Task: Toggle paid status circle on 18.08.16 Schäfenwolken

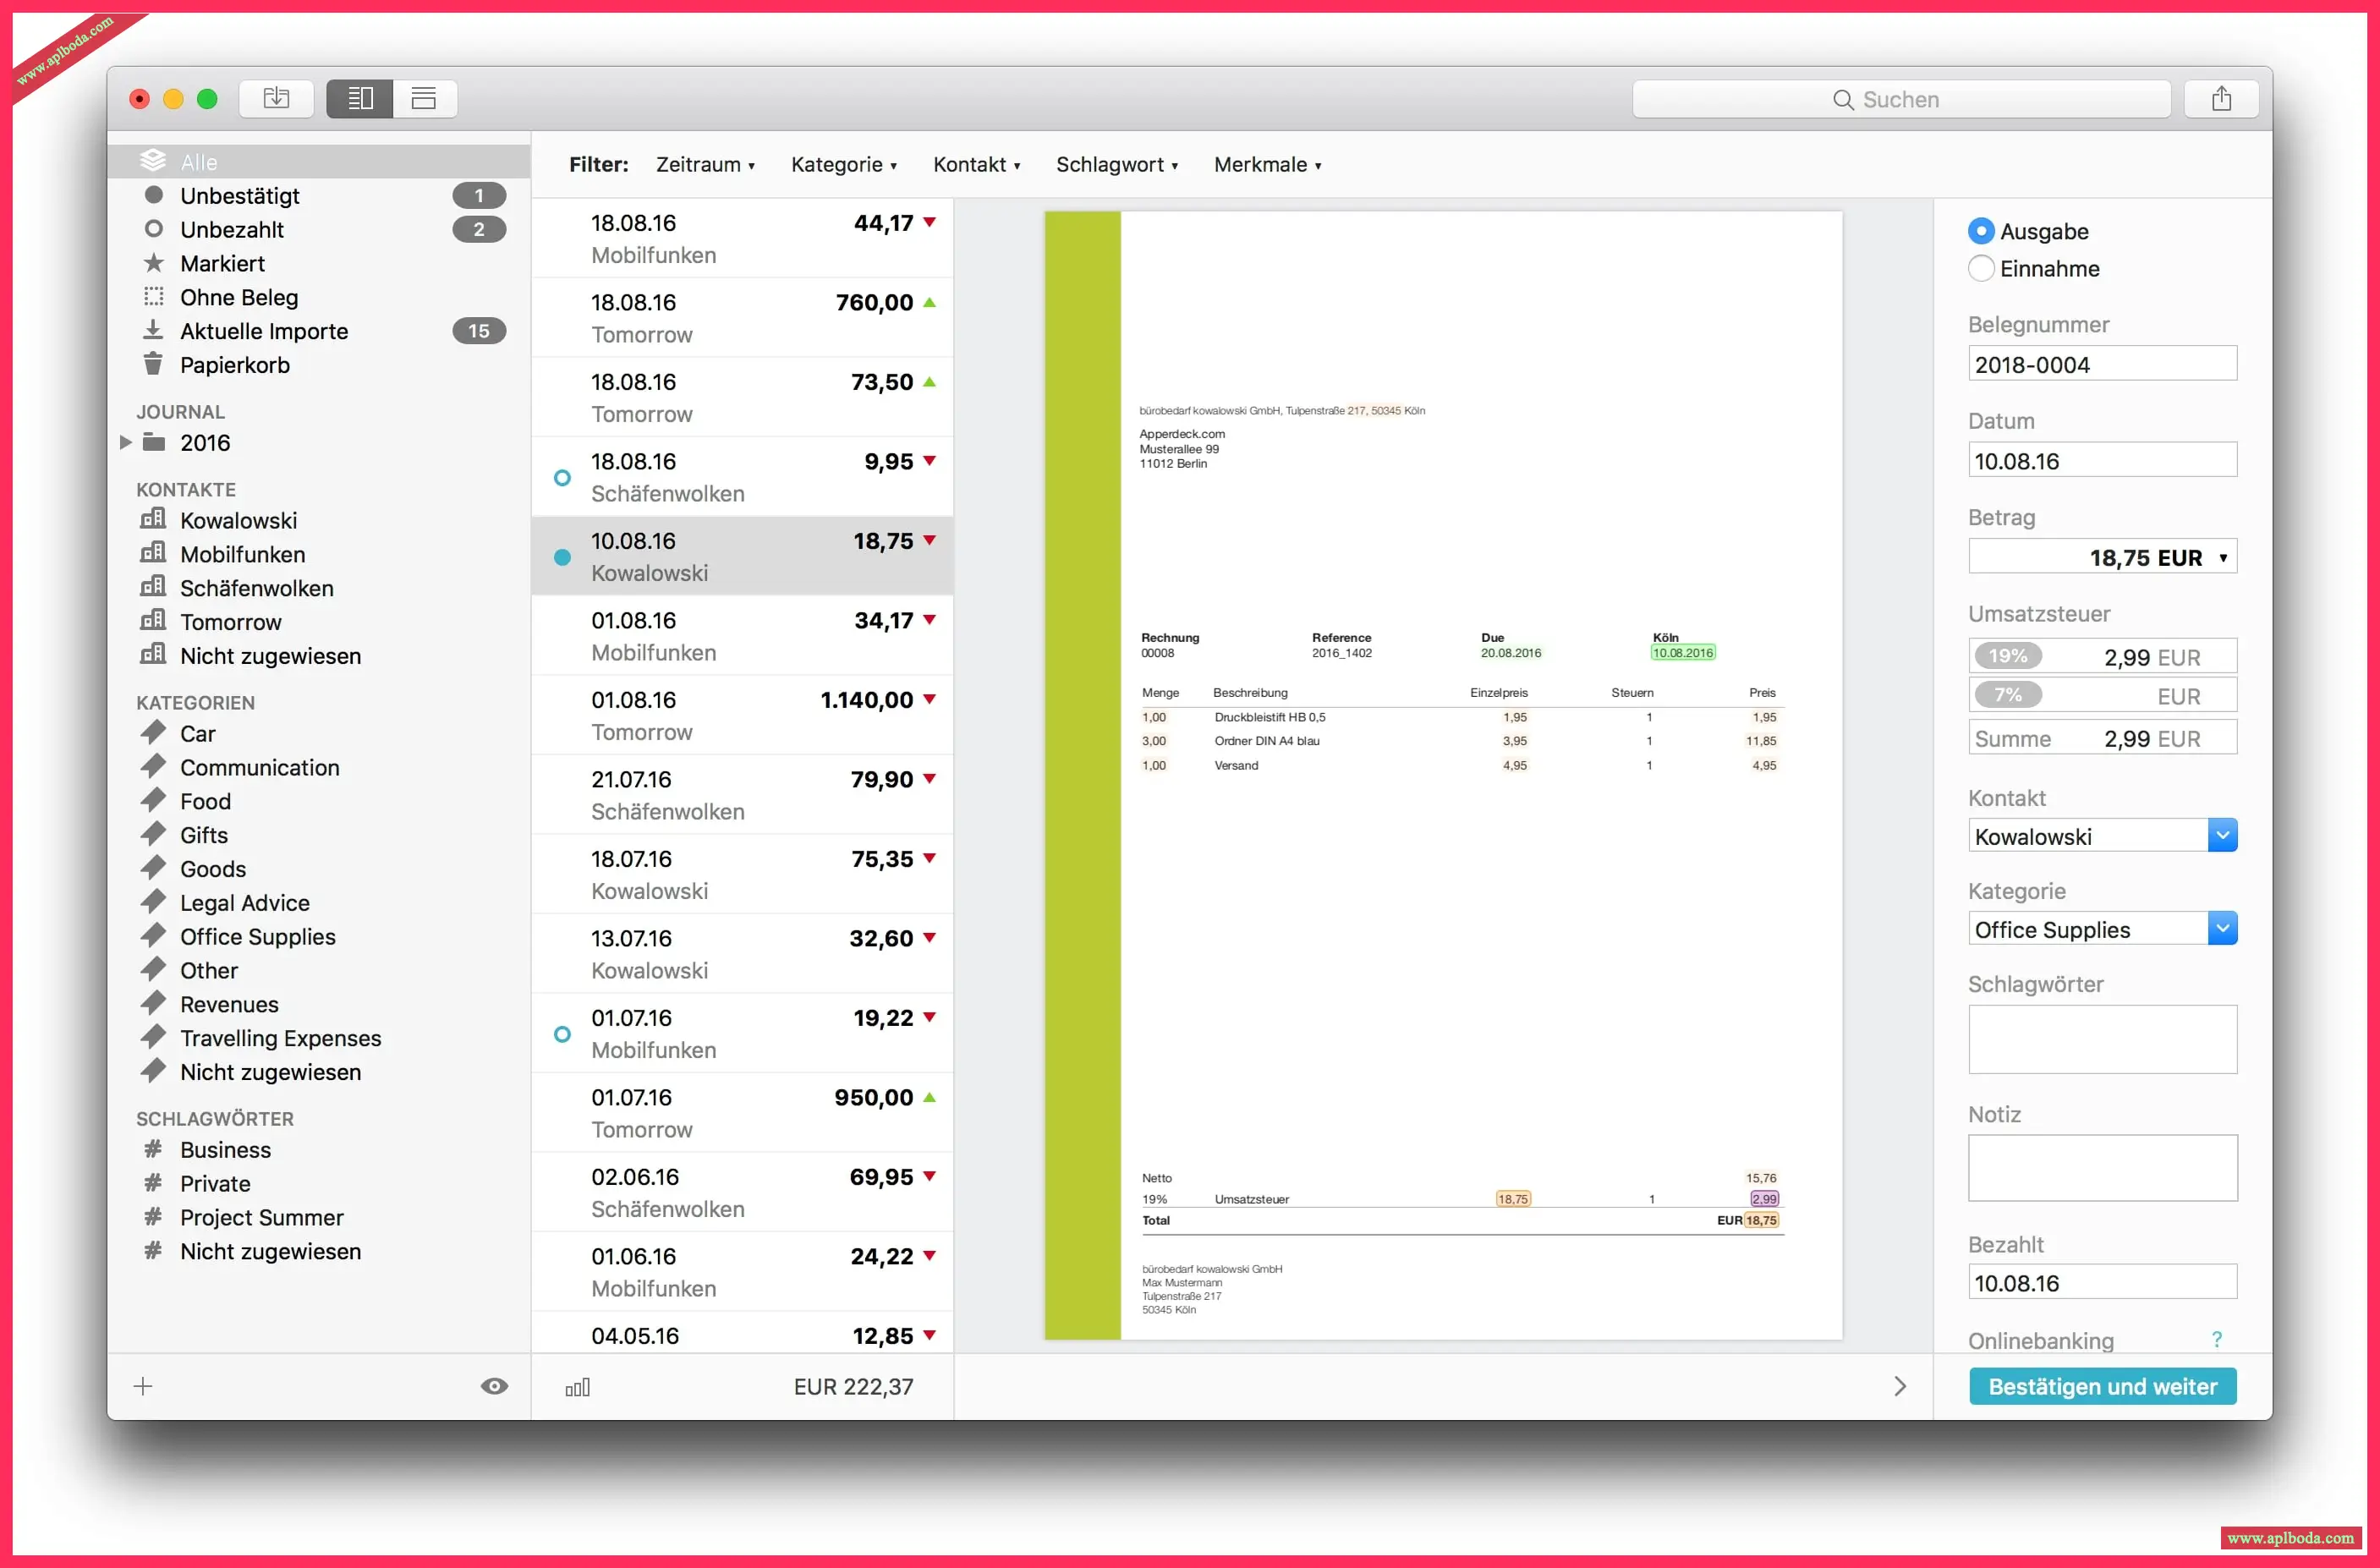Action: tap(562, 478)
